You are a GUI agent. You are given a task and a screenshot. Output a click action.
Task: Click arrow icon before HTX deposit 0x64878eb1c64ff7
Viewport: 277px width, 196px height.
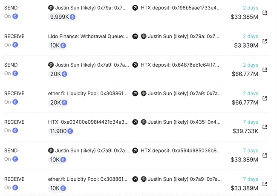pos(135,65)
